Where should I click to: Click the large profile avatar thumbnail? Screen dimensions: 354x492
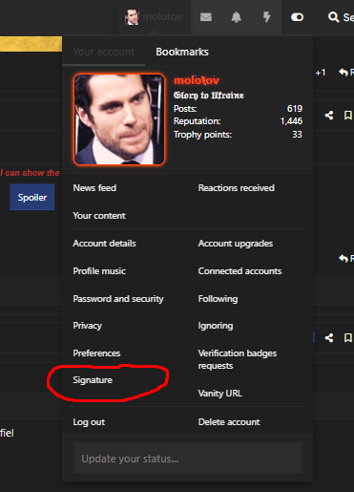tap(119, 119)
